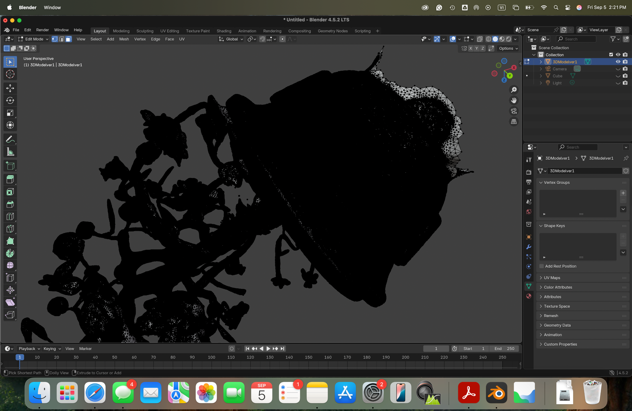Toggle Collection exclude checkbox
The height and width of the screenshot is (411, 632).
click(x=611, y=55)
